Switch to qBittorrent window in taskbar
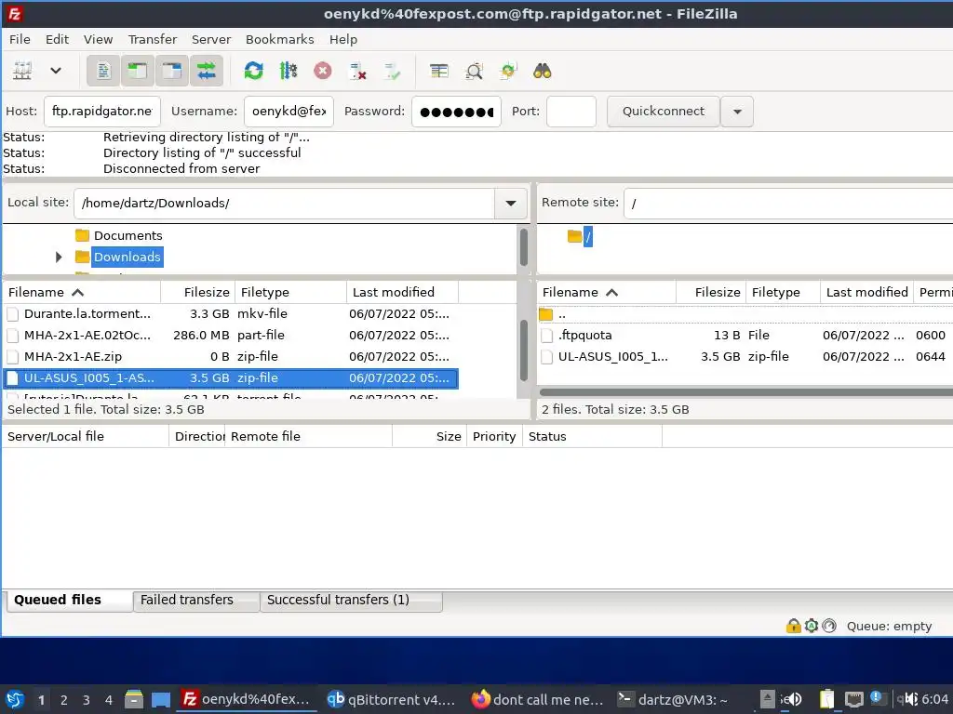Viewport: 953px width, 714px height. pyautogui.click(x=390, y=699)
